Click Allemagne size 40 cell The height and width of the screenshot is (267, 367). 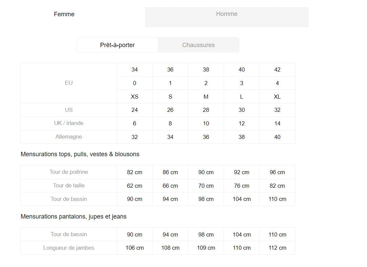pyautogui.click(x=277, y=137)
